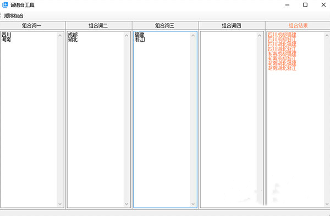The height and width of the screenshot is (216, 330).
Task: Click scroll-up arrow in 组合词四 box
Action: tap(260, 36)
